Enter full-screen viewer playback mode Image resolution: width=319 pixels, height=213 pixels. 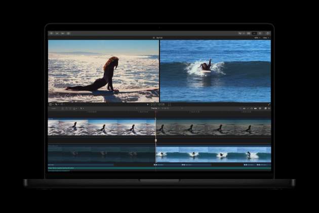click(269, 104)
